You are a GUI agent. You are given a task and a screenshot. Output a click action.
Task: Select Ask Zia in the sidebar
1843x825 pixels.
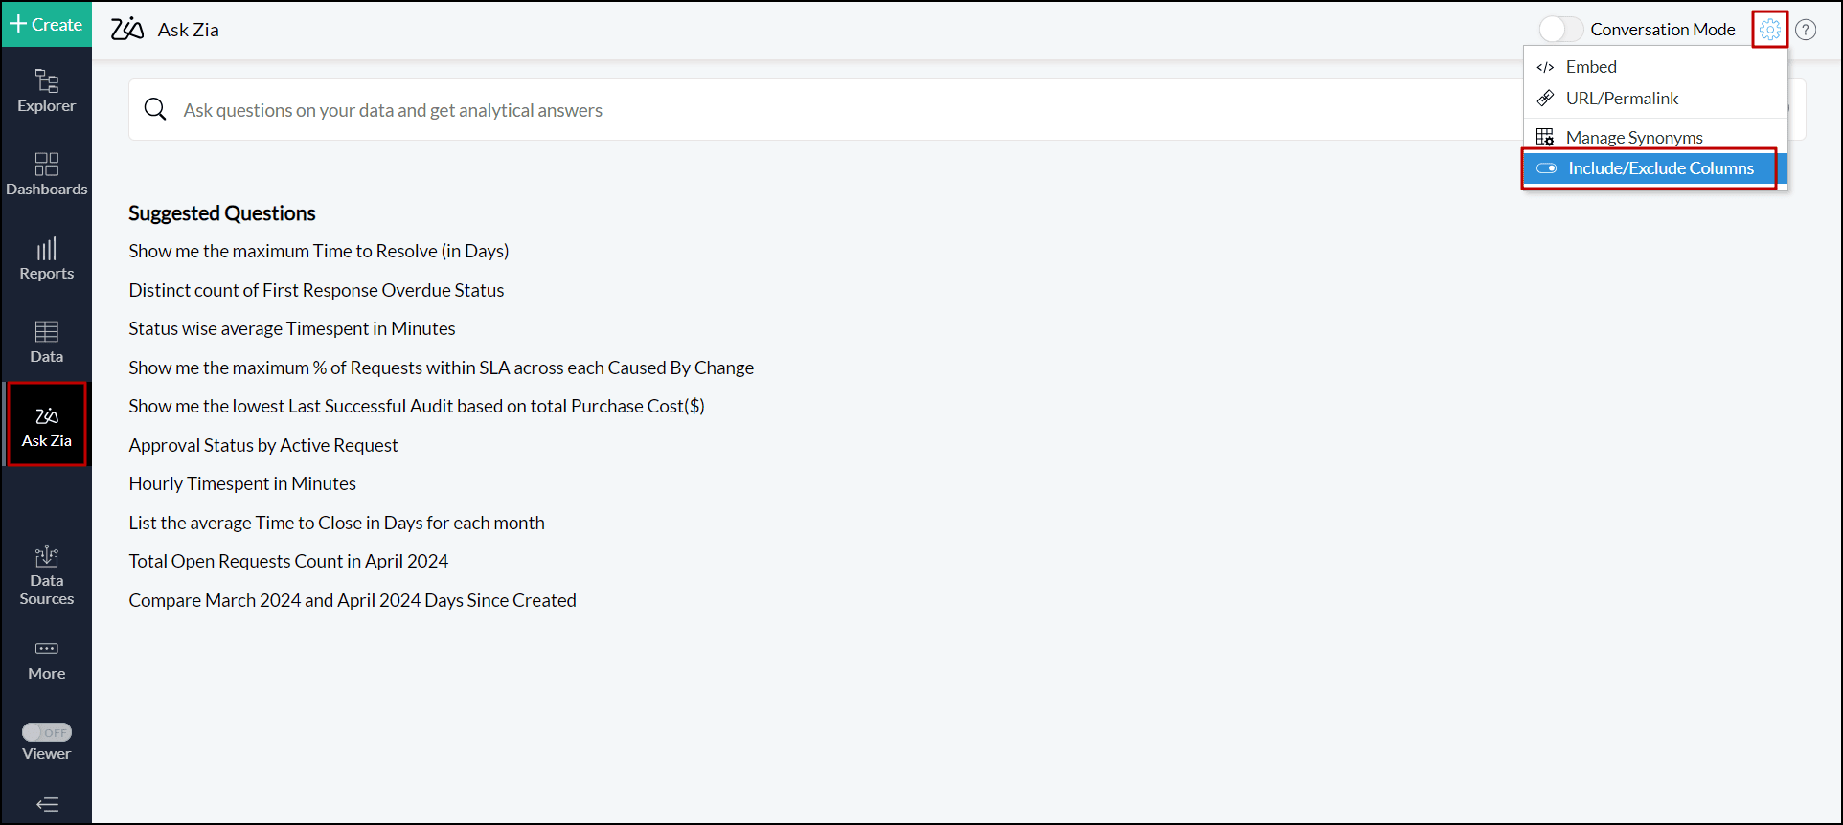pos(46,425)
